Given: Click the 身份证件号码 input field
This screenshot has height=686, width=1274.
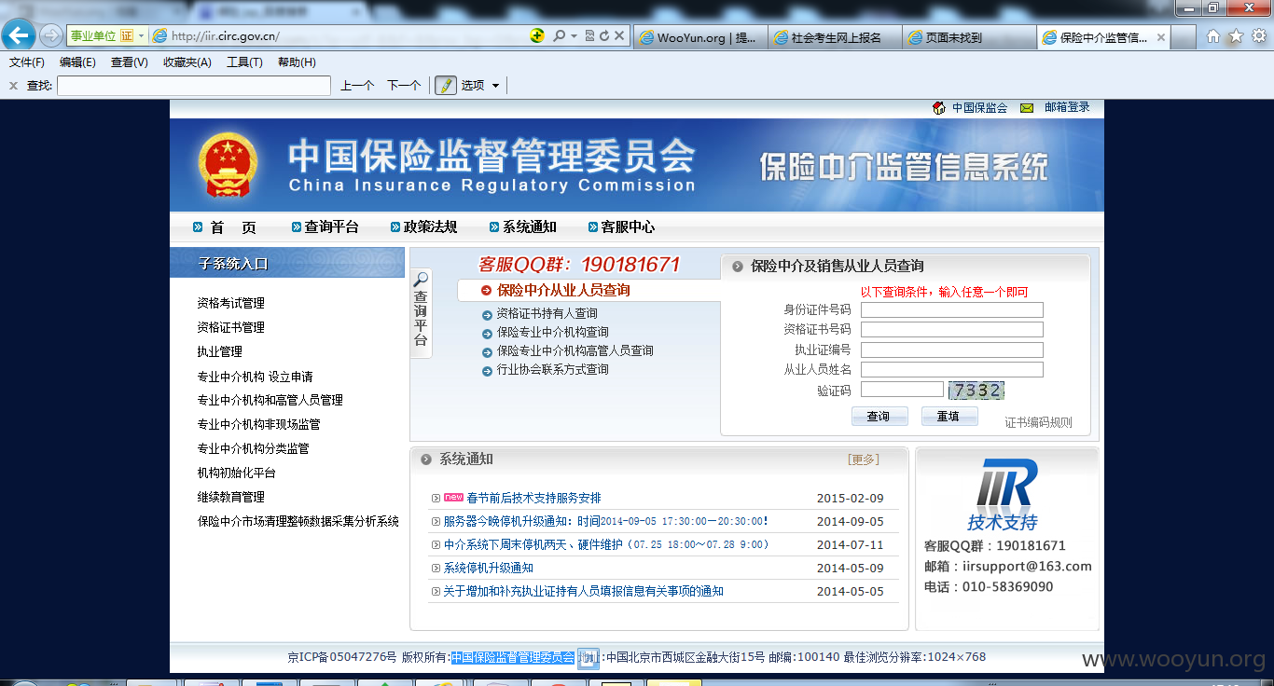Looking at the screenshot, I should [x=952, y=309].
